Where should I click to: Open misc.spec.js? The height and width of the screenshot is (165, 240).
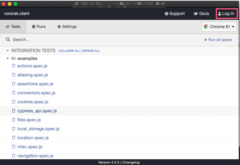click(x=30, y=147)
